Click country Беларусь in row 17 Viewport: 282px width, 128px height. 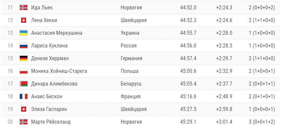click(x=131, y=84)
